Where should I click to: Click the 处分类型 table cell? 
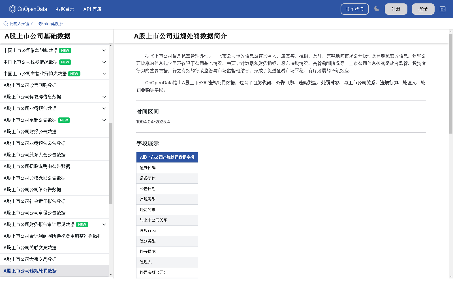tap(167, 241)
